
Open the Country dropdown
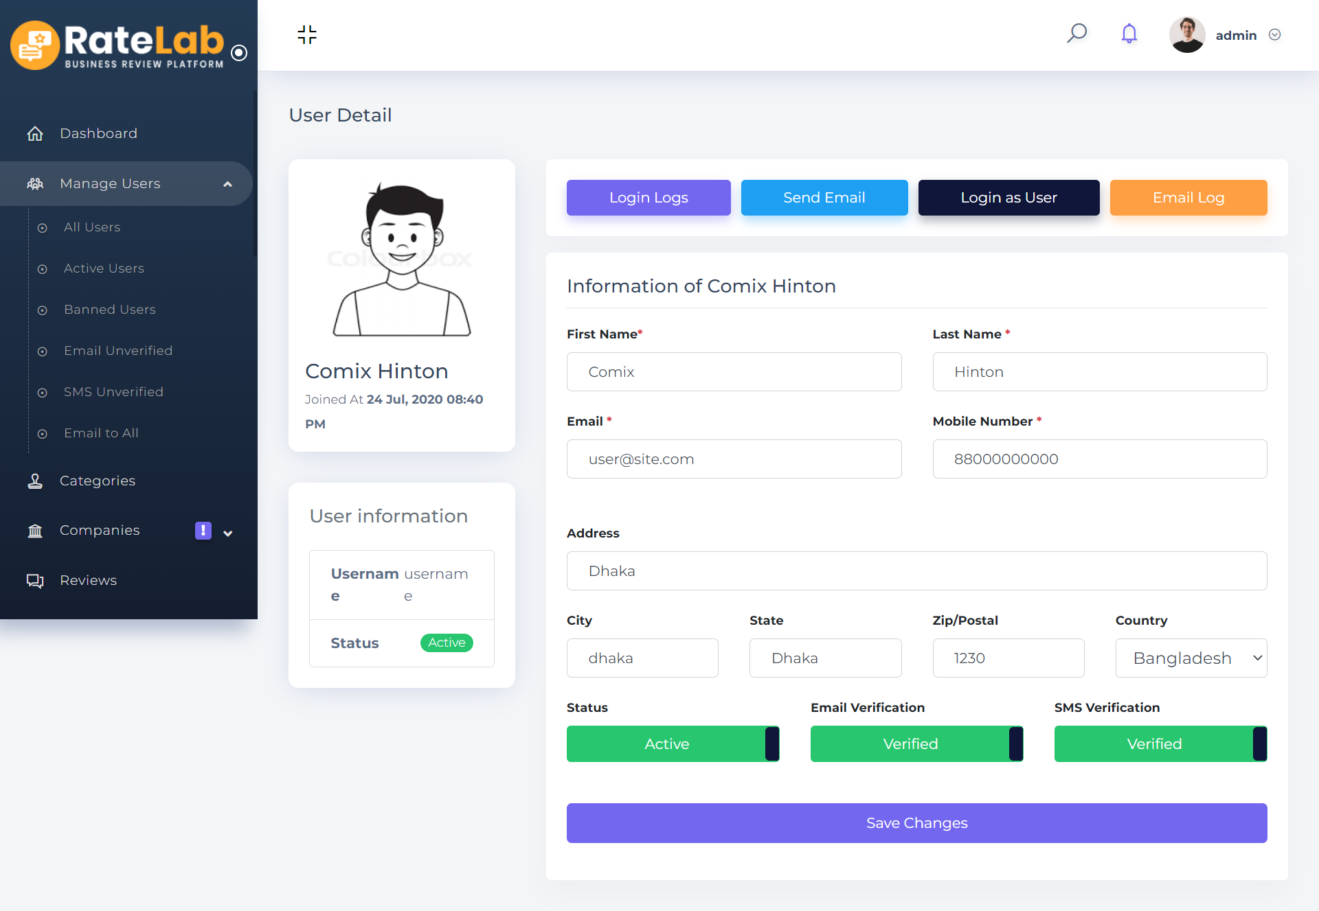pos(1191,658)
